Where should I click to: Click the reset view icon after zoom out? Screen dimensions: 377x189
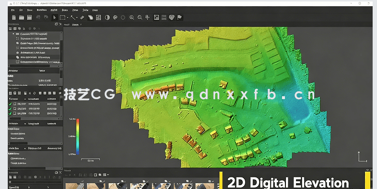click(x=147, y=17)
